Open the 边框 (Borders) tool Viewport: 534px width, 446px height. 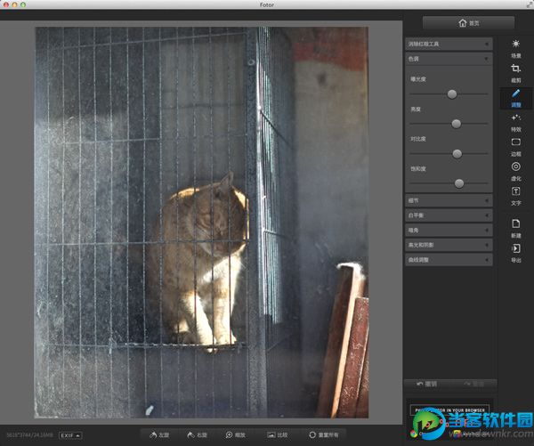[516, 144]
